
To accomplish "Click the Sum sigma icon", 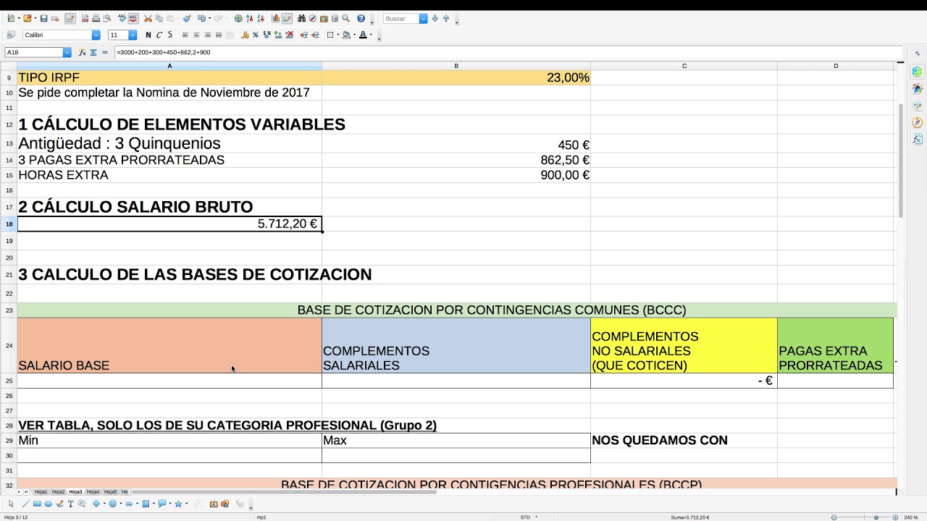I will point(93,52).
